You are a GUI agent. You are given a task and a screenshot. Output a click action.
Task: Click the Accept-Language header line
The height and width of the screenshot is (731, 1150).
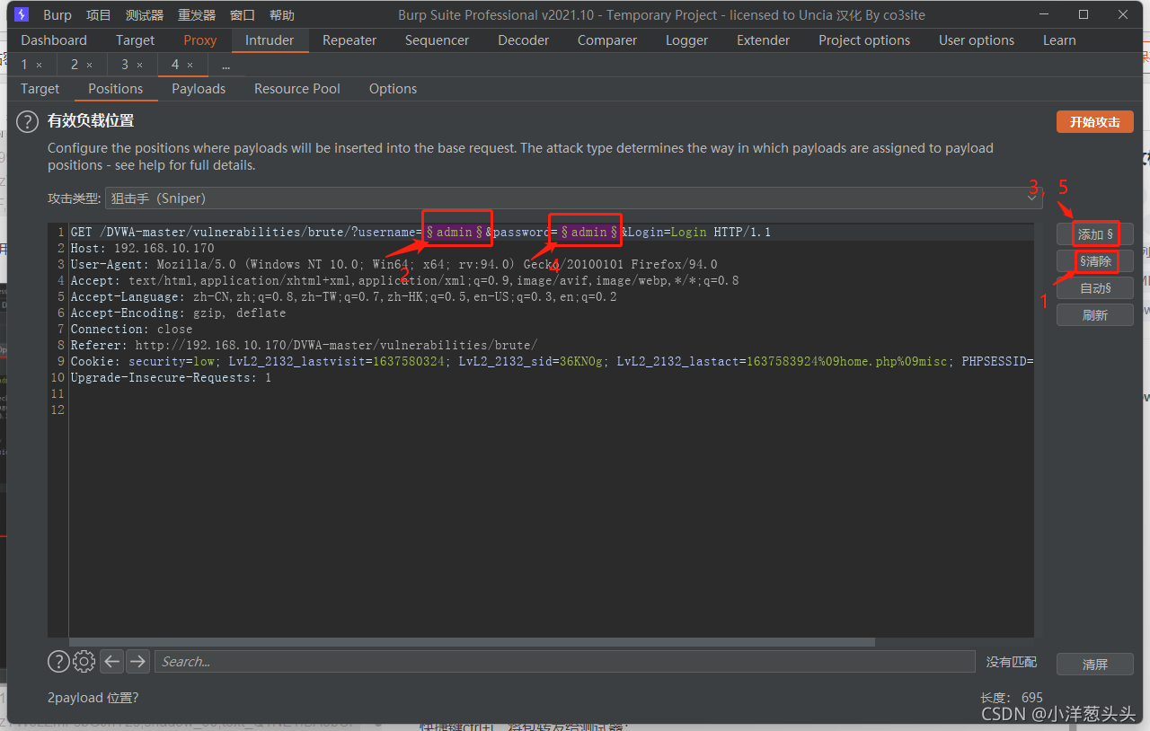pos(343,296)
